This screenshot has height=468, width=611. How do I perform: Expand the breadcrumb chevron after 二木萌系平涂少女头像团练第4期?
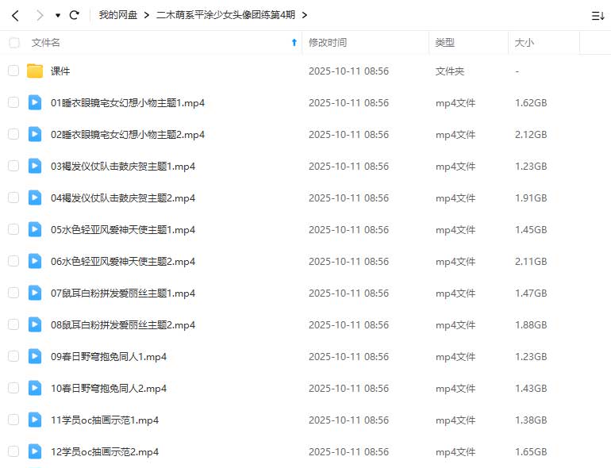pos(305,15)
